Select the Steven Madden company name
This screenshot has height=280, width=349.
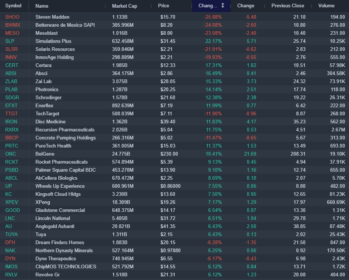click(52, 17)
